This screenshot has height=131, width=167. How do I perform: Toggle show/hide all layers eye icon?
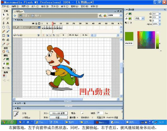33,23
